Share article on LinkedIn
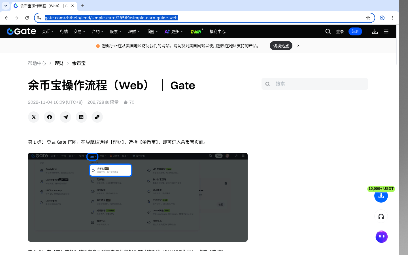The image size is (408, 255). (81, 117)
